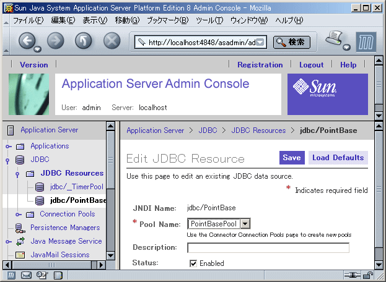Expand the Java Message Service node
This screenshot has height=282, width=386.
click(9, 242)
